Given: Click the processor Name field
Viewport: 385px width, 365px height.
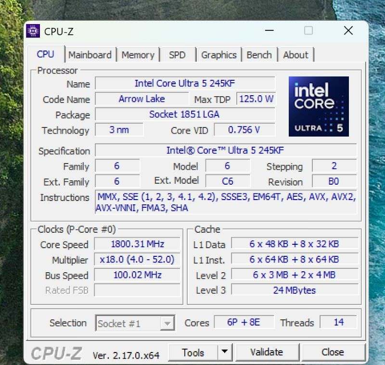Looking at the screenshot, I should (x=185, y=83).
